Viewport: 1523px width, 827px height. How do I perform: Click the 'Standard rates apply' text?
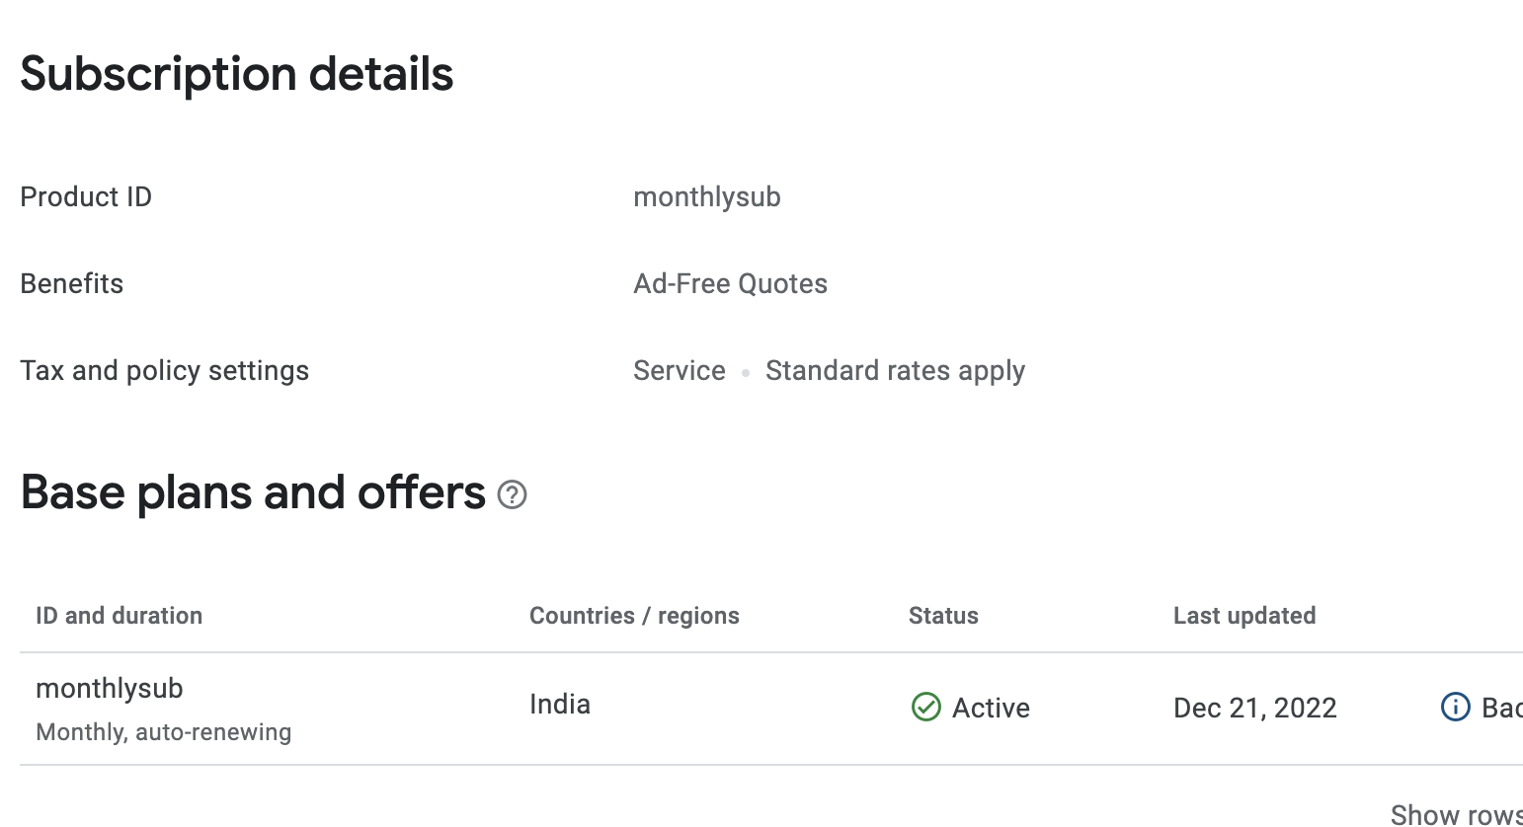click(895, 371)
